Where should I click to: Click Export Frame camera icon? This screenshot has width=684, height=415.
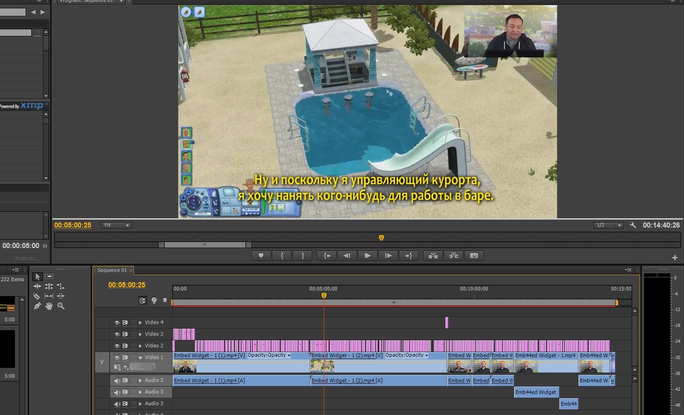[474, 256]
